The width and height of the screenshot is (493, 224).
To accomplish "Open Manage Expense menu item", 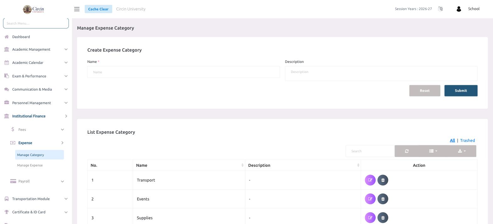I will click(x=30, y=165).
